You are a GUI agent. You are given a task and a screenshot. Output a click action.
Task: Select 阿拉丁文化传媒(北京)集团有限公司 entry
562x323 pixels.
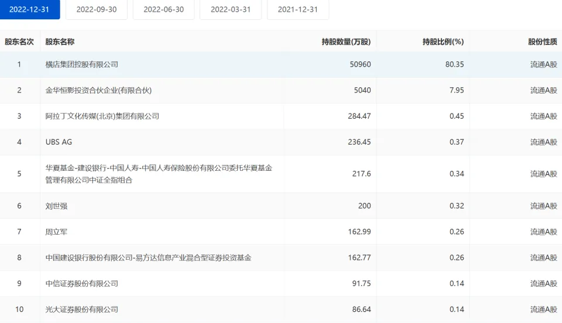coord(102,116)
